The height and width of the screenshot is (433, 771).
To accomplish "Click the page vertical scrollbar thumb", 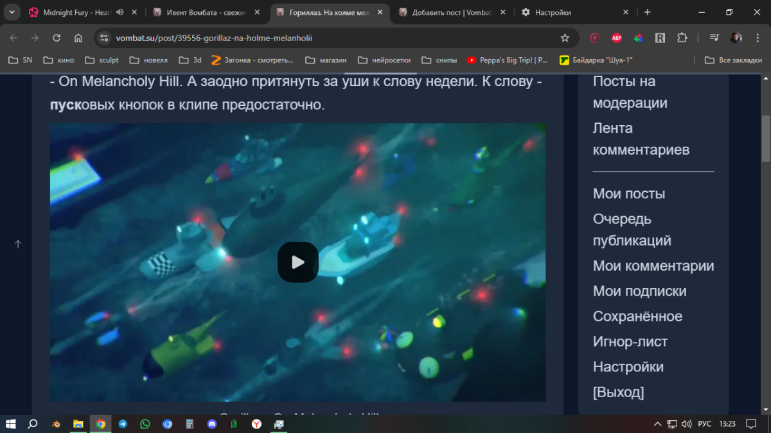I will (766, 139).
